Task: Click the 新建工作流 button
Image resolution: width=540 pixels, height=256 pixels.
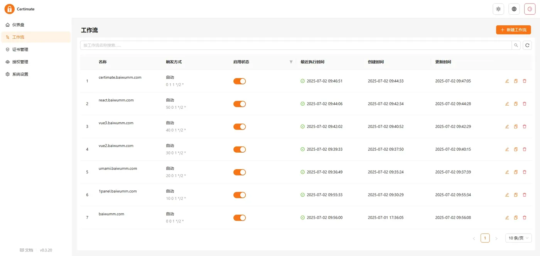Action: coord(513,30)
